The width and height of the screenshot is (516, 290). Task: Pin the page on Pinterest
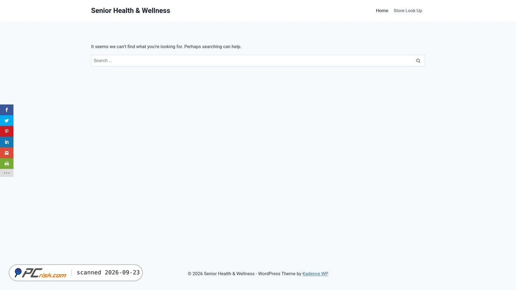7,131
